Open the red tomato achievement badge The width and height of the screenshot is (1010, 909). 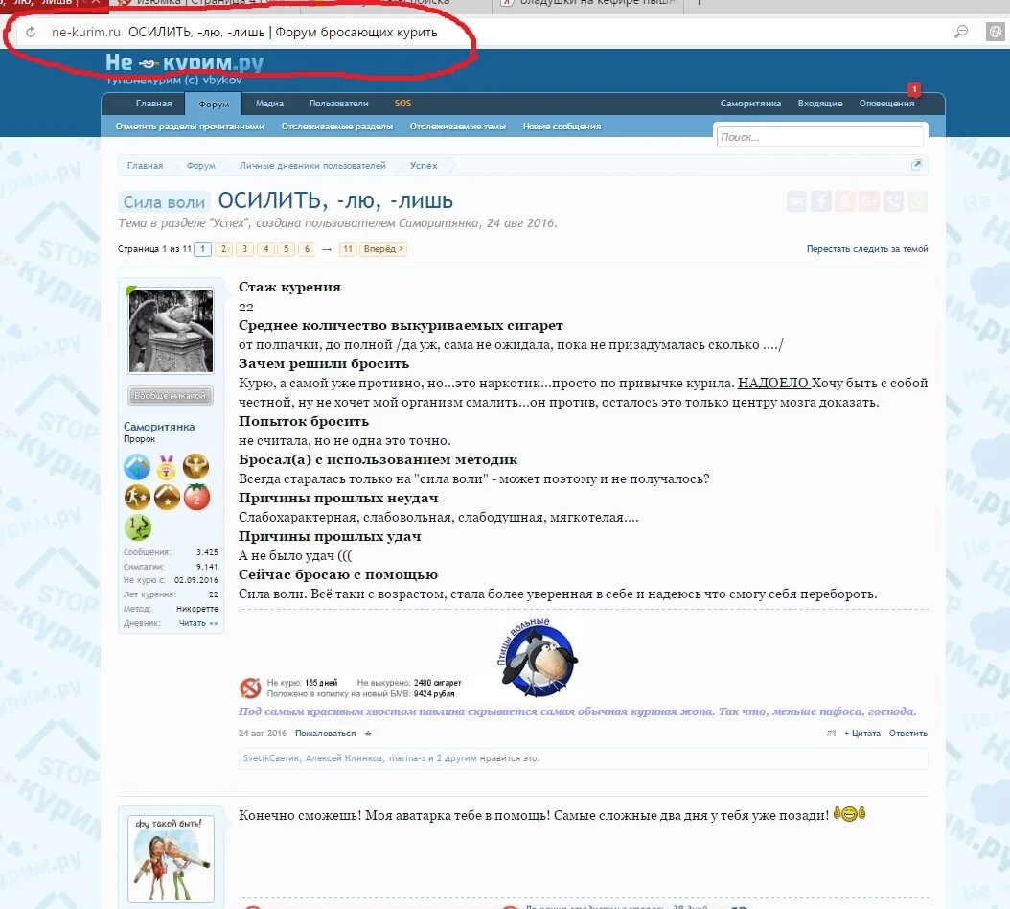coord(196,497)
